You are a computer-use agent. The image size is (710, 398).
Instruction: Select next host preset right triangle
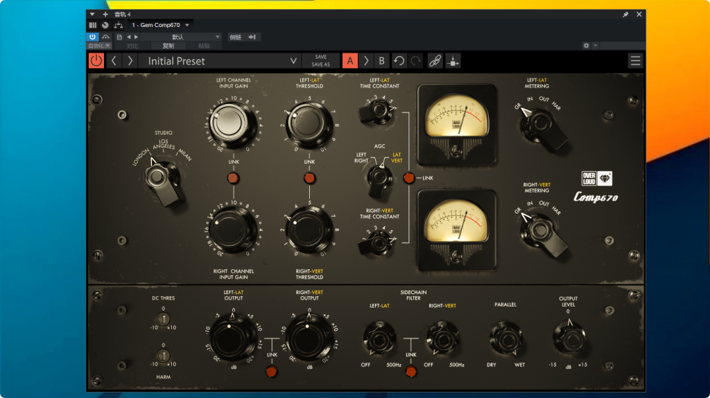(x=137, y=37)
